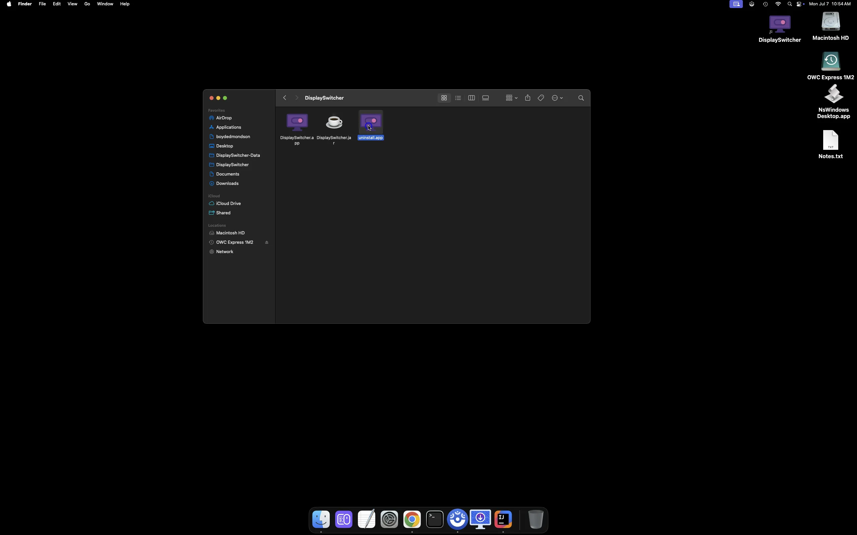Click the Time Machine menu bar icon

(x=766, y=4)
